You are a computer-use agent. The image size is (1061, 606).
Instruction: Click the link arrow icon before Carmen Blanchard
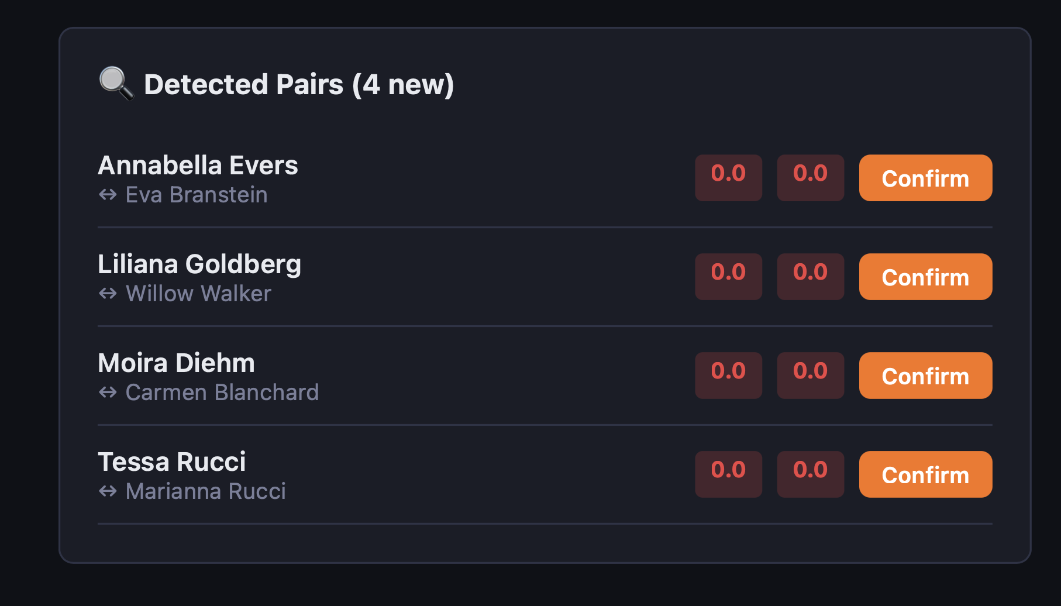108,392
